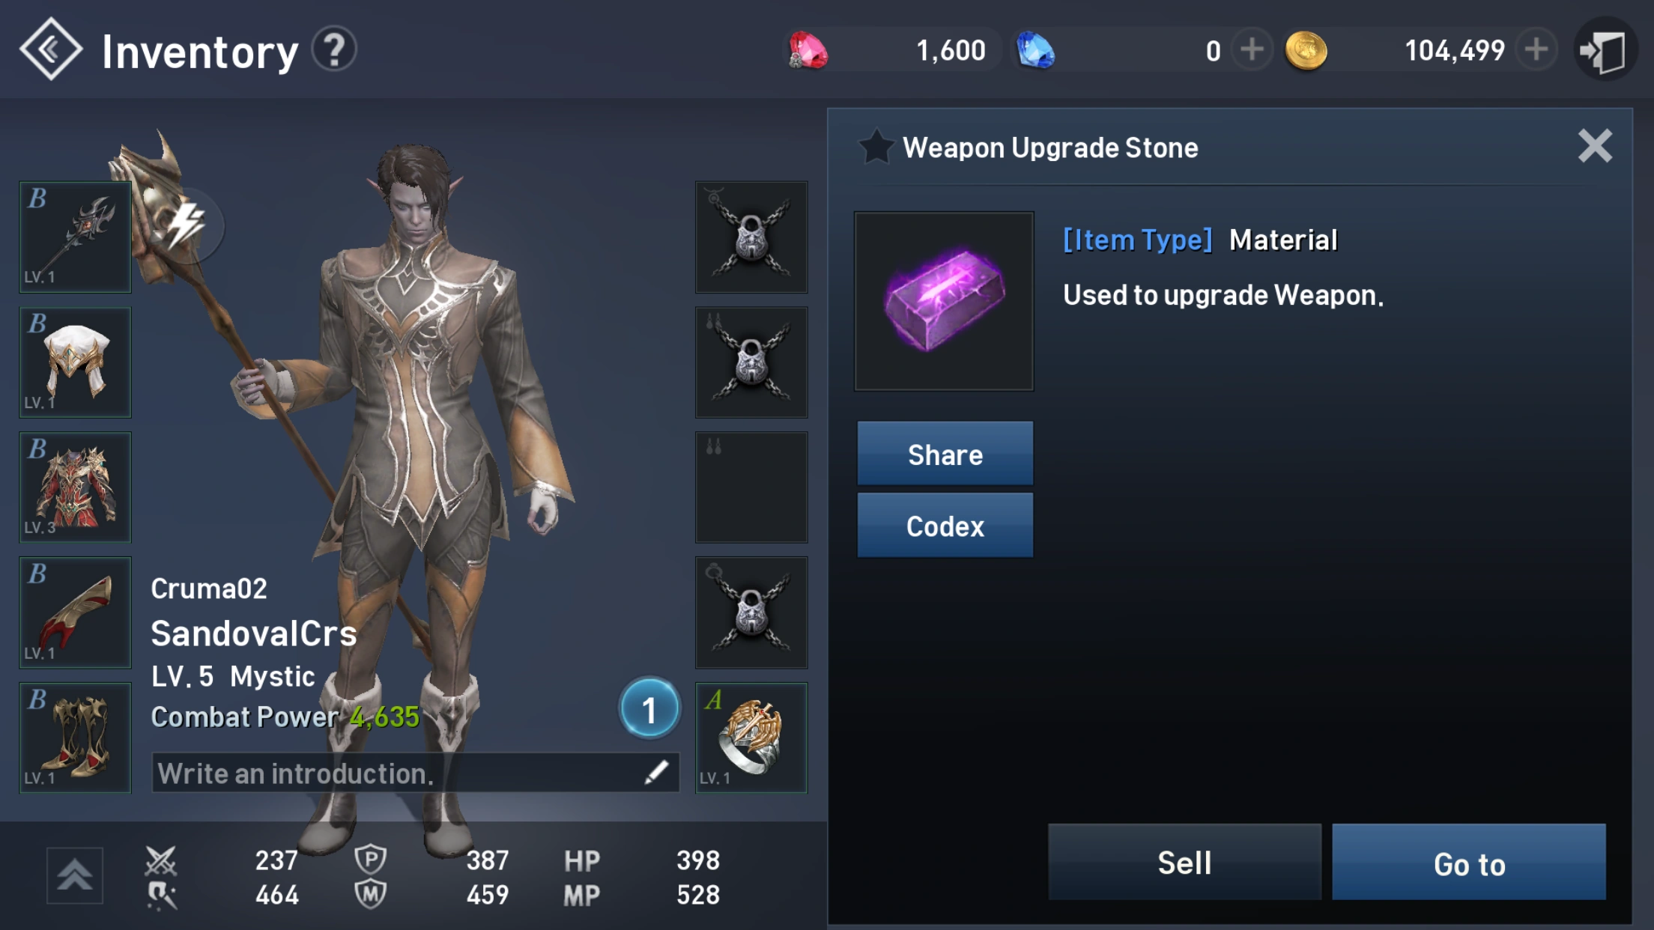This screenshot has width=1654, height=930.
Task: Add gold coins with plus icon
Action: 1536,50
